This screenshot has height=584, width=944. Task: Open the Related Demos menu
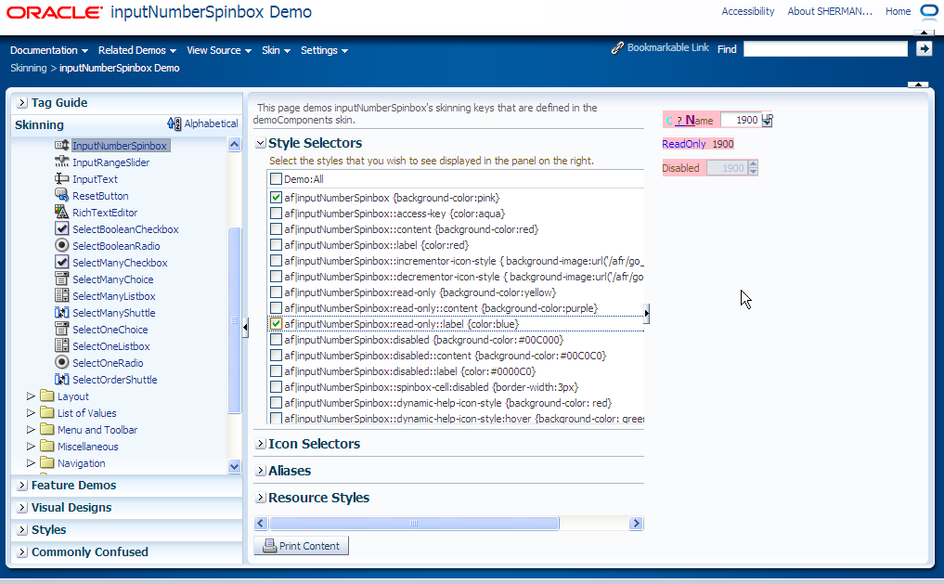click(137, 50)
